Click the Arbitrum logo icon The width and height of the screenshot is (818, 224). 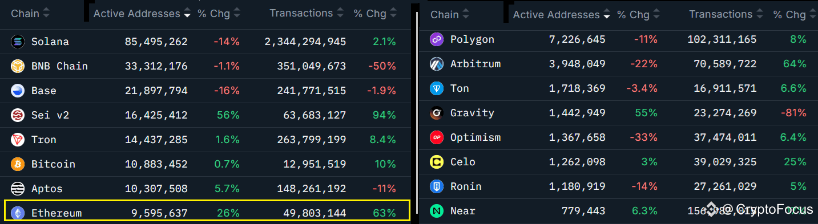click(x=437, y=64)
